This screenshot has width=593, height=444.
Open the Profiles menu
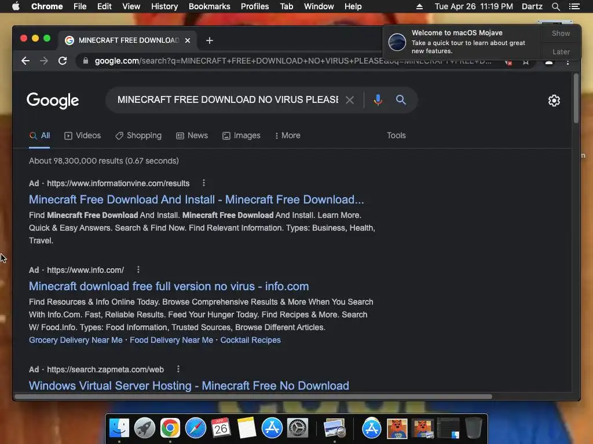[x=255, y=6]
